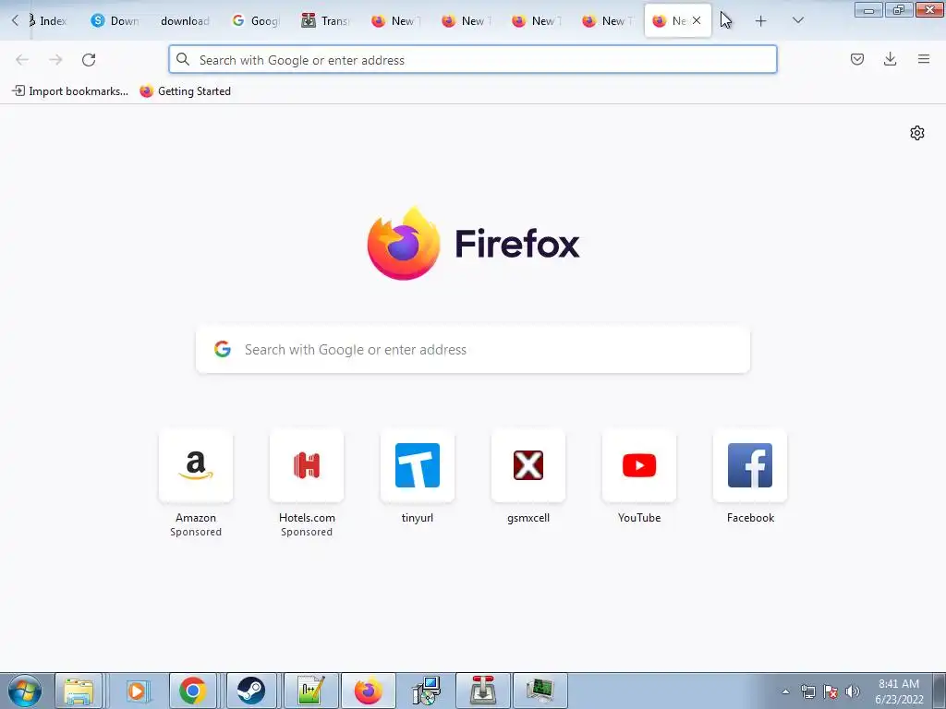The width and height of the screenshot is (946, 709).
Task: Open the Personalize New Tab gear icon
Action: tap(917, 133)
